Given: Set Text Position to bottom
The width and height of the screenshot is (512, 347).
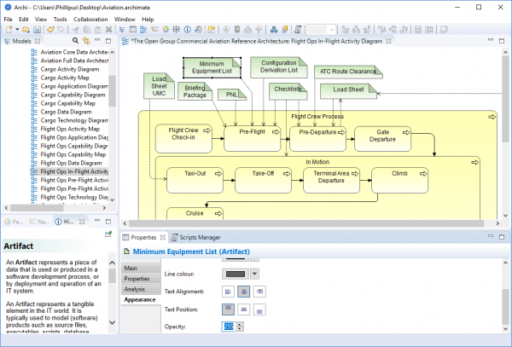Looking at the screenshot, I should click(x=259, y=309).
